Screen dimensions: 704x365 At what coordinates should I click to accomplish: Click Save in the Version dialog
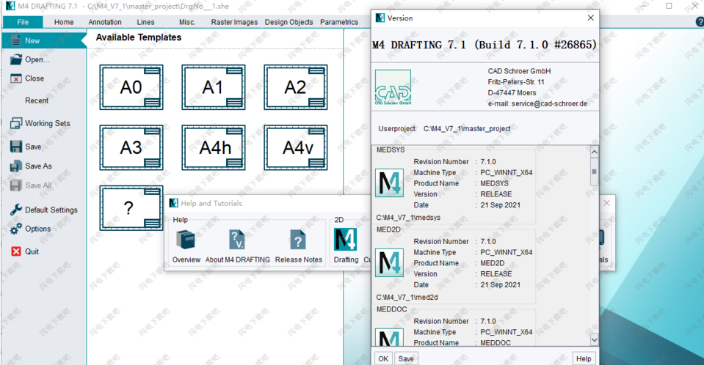[x=406, y=358]
